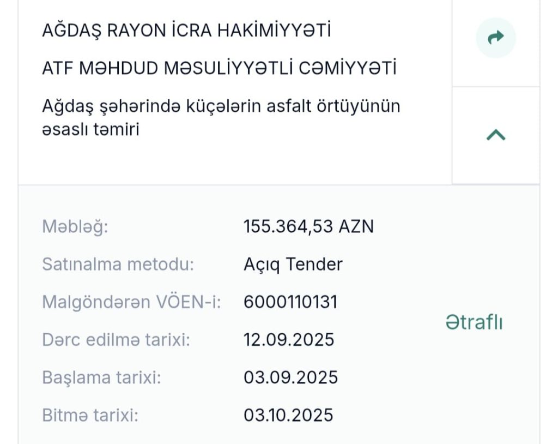Click the asphalt repair description starting 'Ağdaş şəhərində'

click(221, 106)
